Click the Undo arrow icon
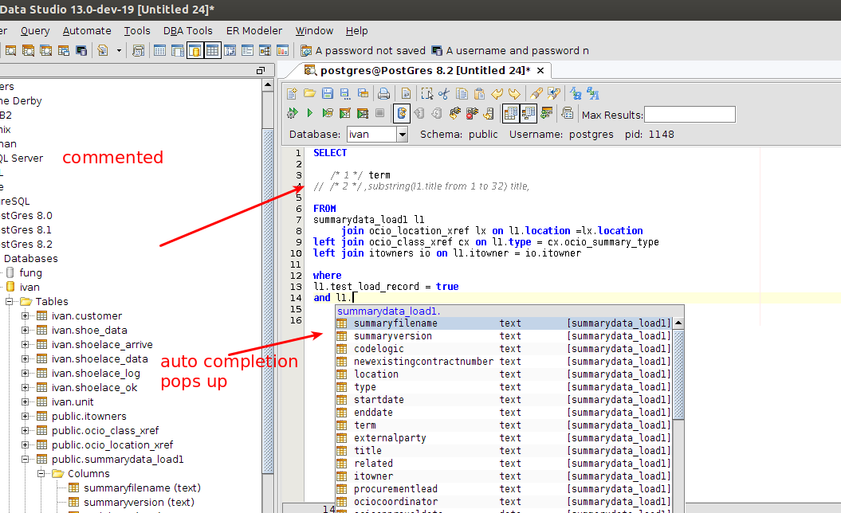 (497, 94)
